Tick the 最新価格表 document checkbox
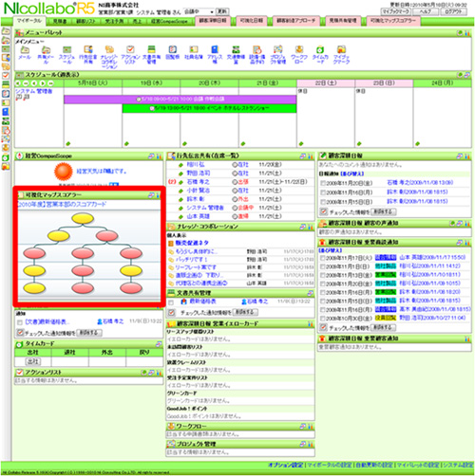Screen dimensions: 475x476 [x=171, y=302]
